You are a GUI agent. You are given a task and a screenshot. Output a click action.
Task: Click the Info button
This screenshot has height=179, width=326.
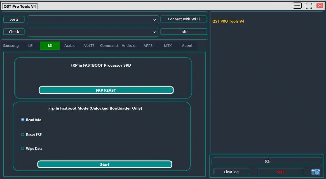coord(184,32)
